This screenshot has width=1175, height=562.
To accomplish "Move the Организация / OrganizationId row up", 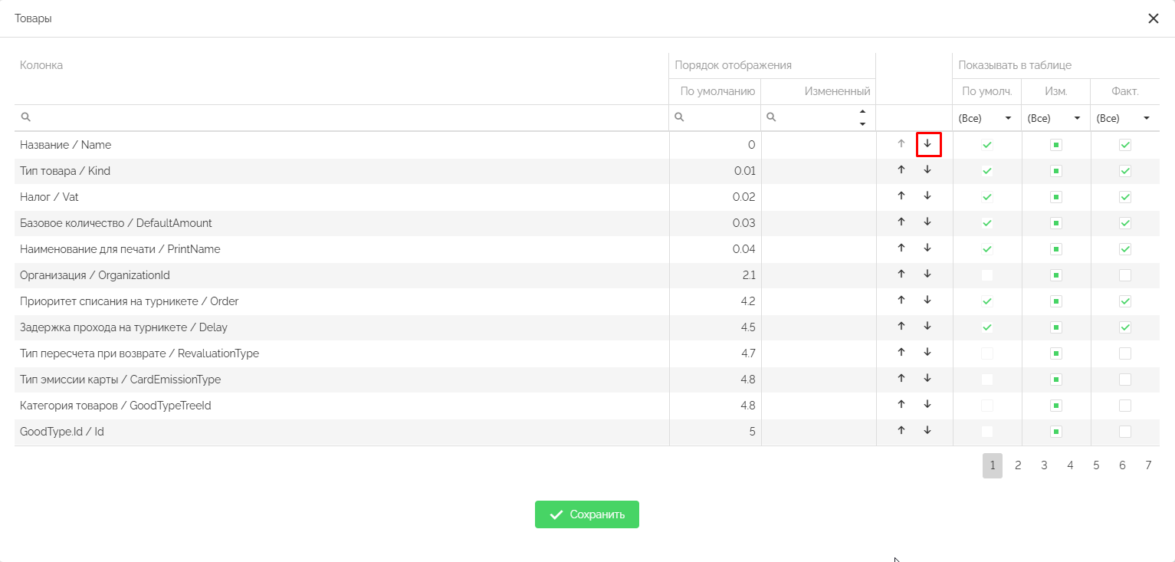I will [901, 274].
